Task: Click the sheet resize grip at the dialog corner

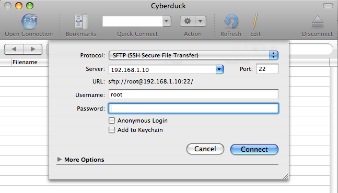Action: 286,176
